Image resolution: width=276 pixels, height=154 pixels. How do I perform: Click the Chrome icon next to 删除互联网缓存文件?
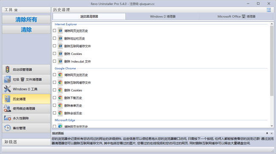60,82
